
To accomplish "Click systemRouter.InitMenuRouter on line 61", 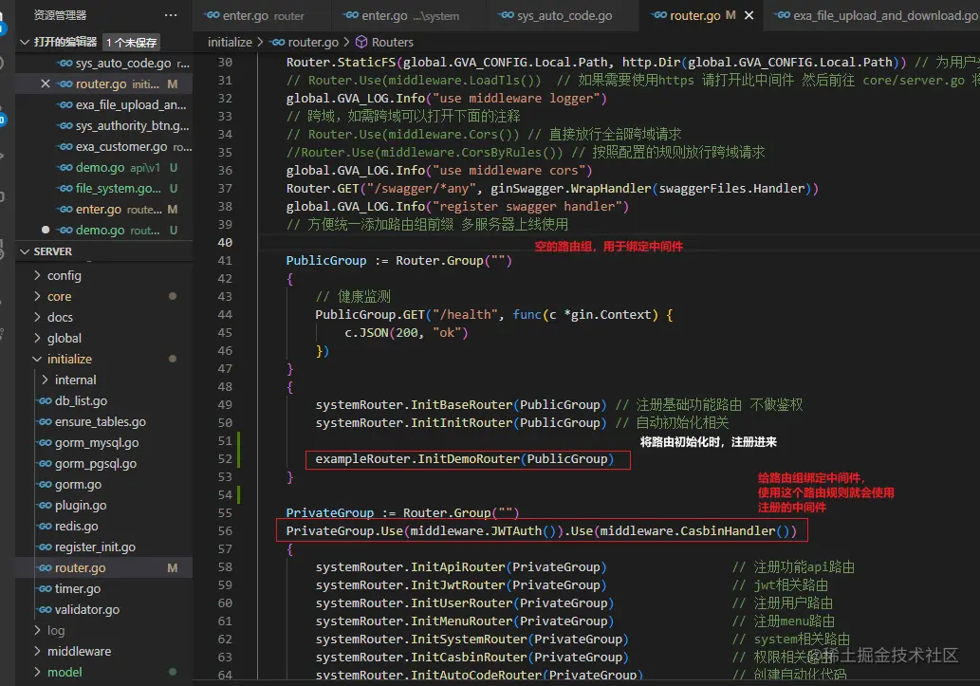I will point(414,621).
